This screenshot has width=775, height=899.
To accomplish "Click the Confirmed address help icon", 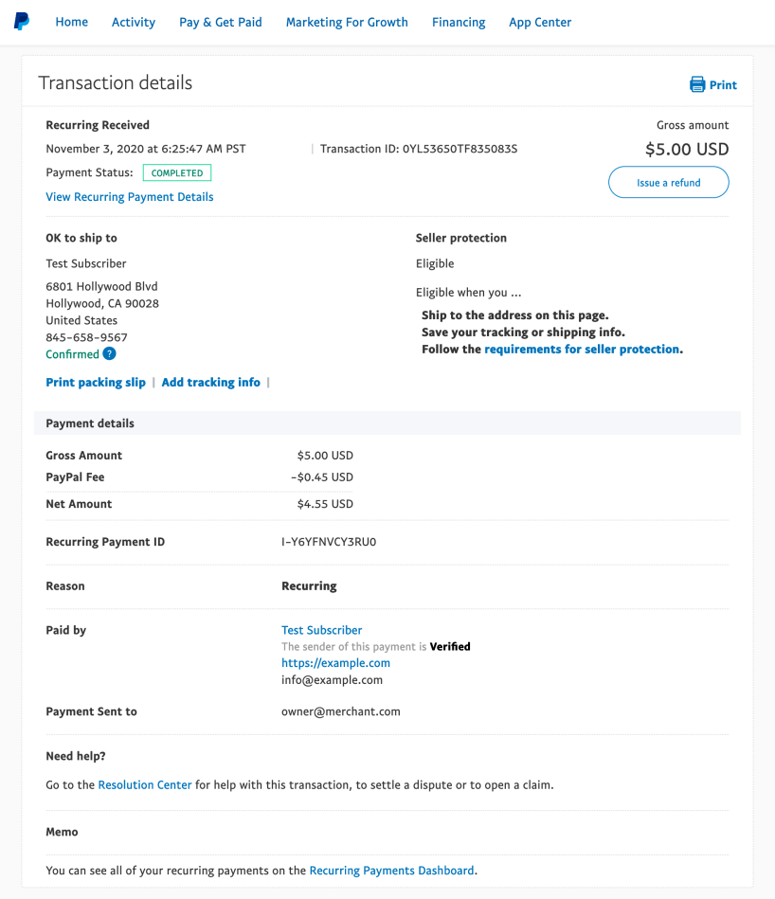I will point(110,354).
